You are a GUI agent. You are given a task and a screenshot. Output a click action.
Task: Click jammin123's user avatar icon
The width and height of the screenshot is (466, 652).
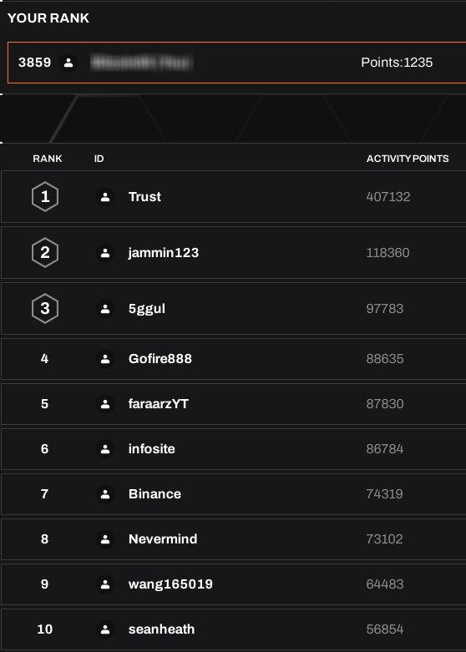105,252
